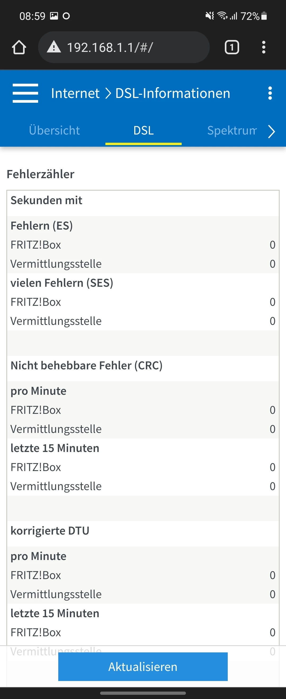Tap the Fehlerzähler heading
This screenshot has width=286, height=699.
[41, 174]
